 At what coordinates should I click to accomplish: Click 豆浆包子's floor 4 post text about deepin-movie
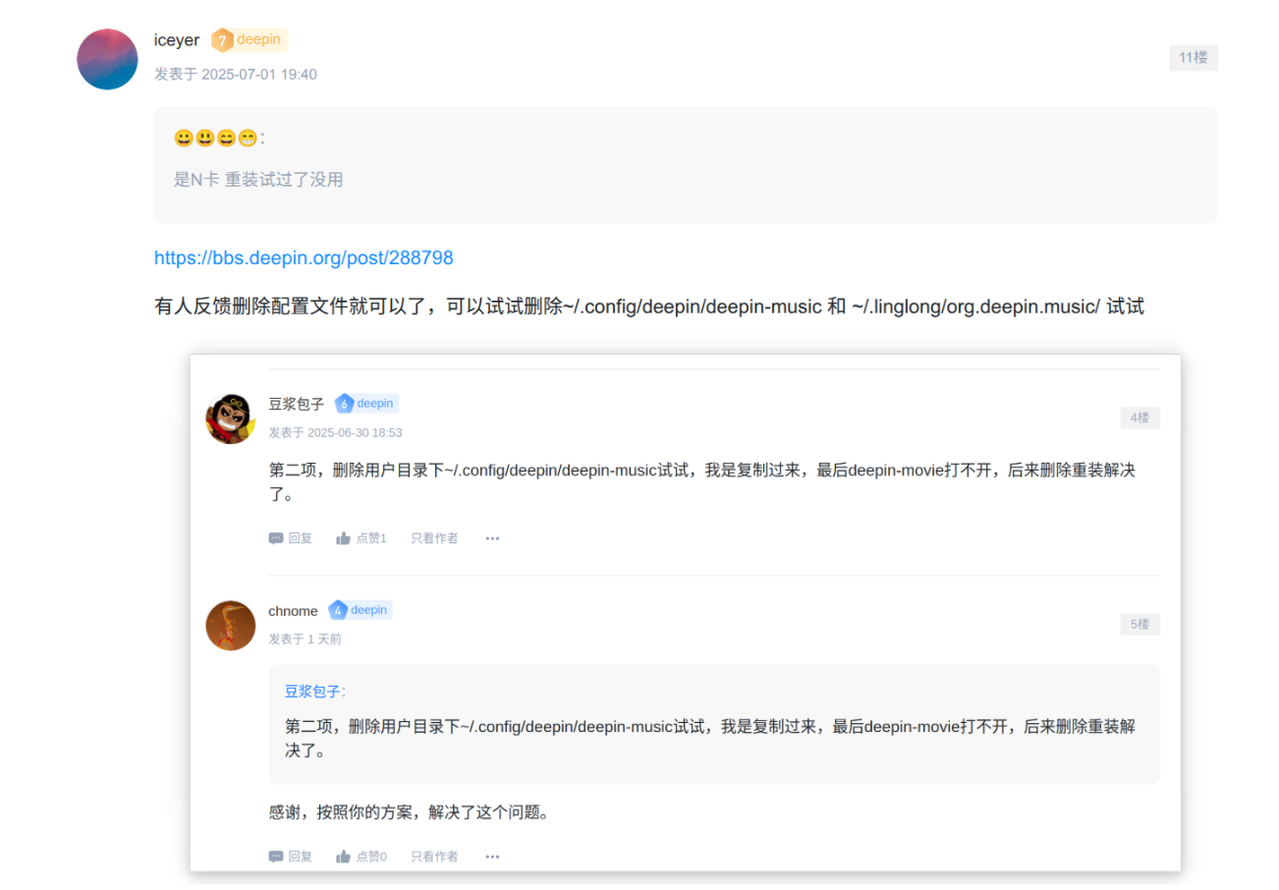tap(701, 482)
